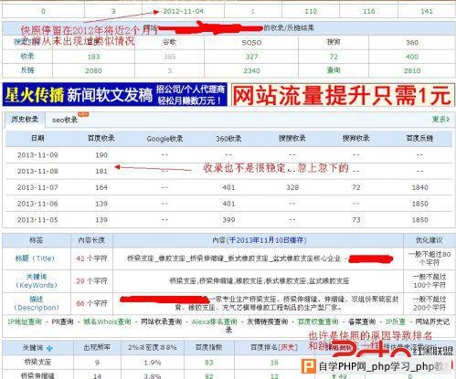Click 百度收录 value 164
This screenshot has height=379, width=456.
point(101,187)
